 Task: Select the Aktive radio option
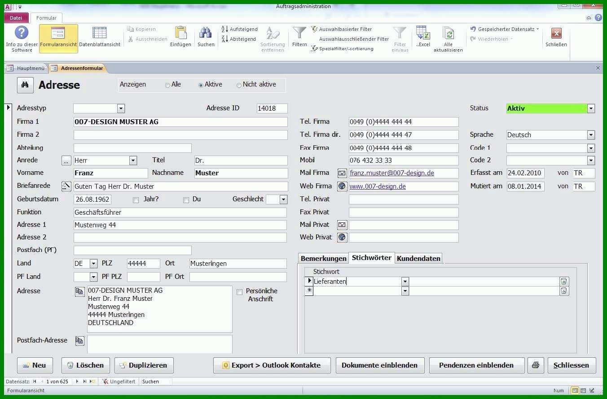201,85
